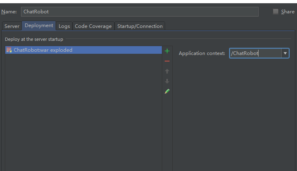
Task: Move artifact down with down arrow
Action: pos(167,81)
